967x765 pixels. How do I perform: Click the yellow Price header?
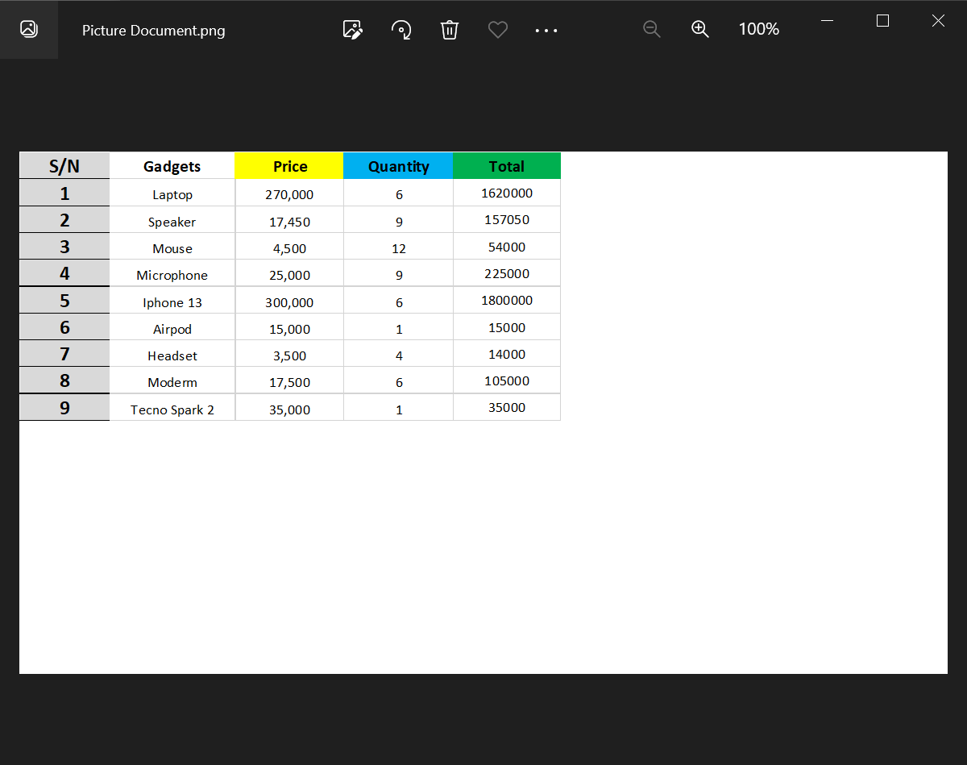click(288, 166)
